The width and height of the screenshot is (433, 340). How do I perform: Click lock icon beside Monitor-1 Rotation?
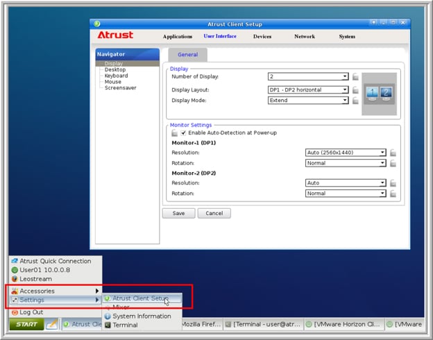pos(393,163)
